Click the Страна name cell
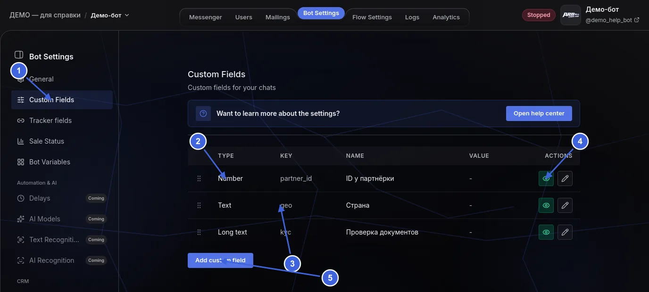Screen dimensions: 649x292 click(358, 205)
